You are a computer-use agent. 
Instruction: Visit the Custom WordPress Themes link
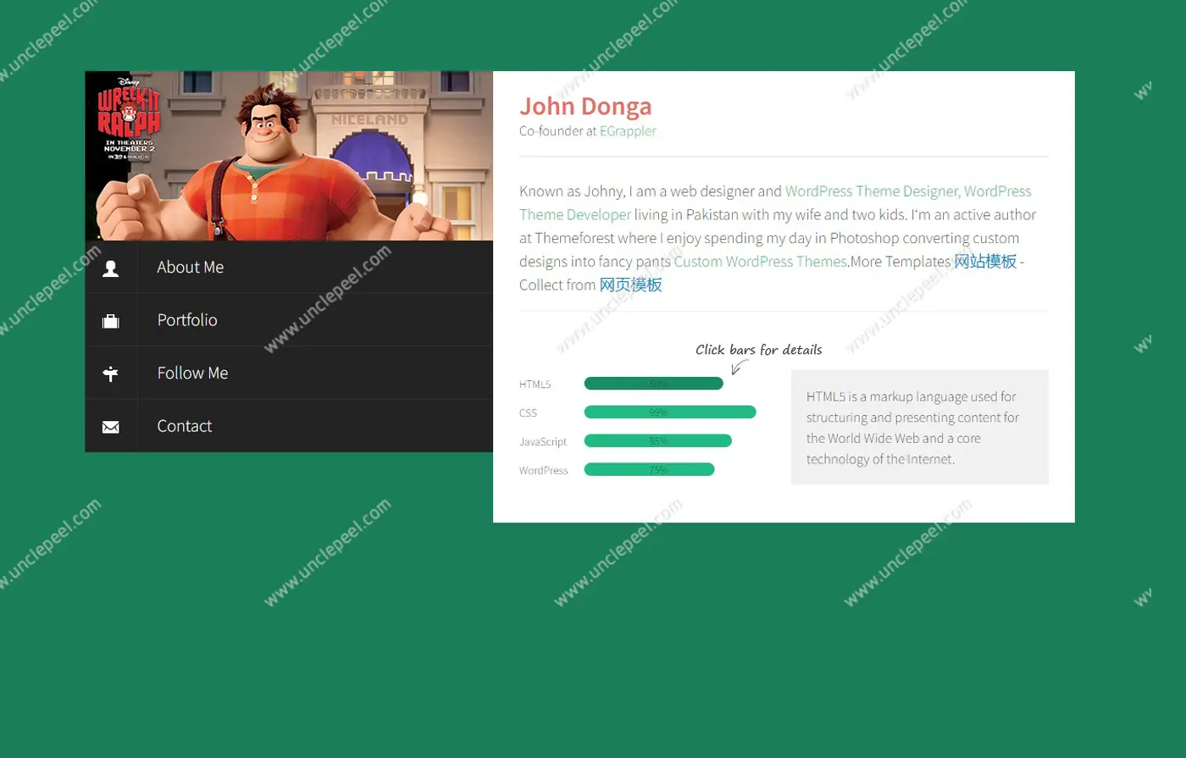760,261
